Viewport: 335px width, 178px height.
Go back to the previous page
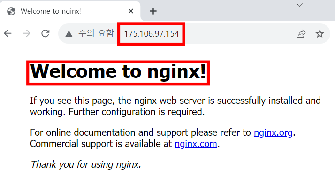[8, 33]
